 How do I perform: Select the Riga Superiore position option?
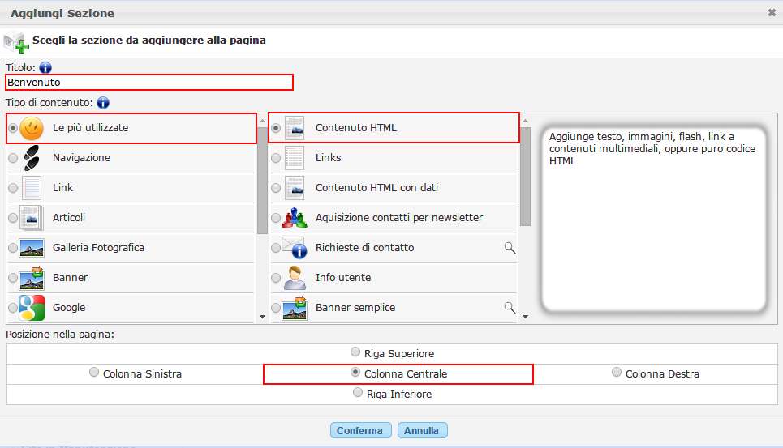[355, 352]
